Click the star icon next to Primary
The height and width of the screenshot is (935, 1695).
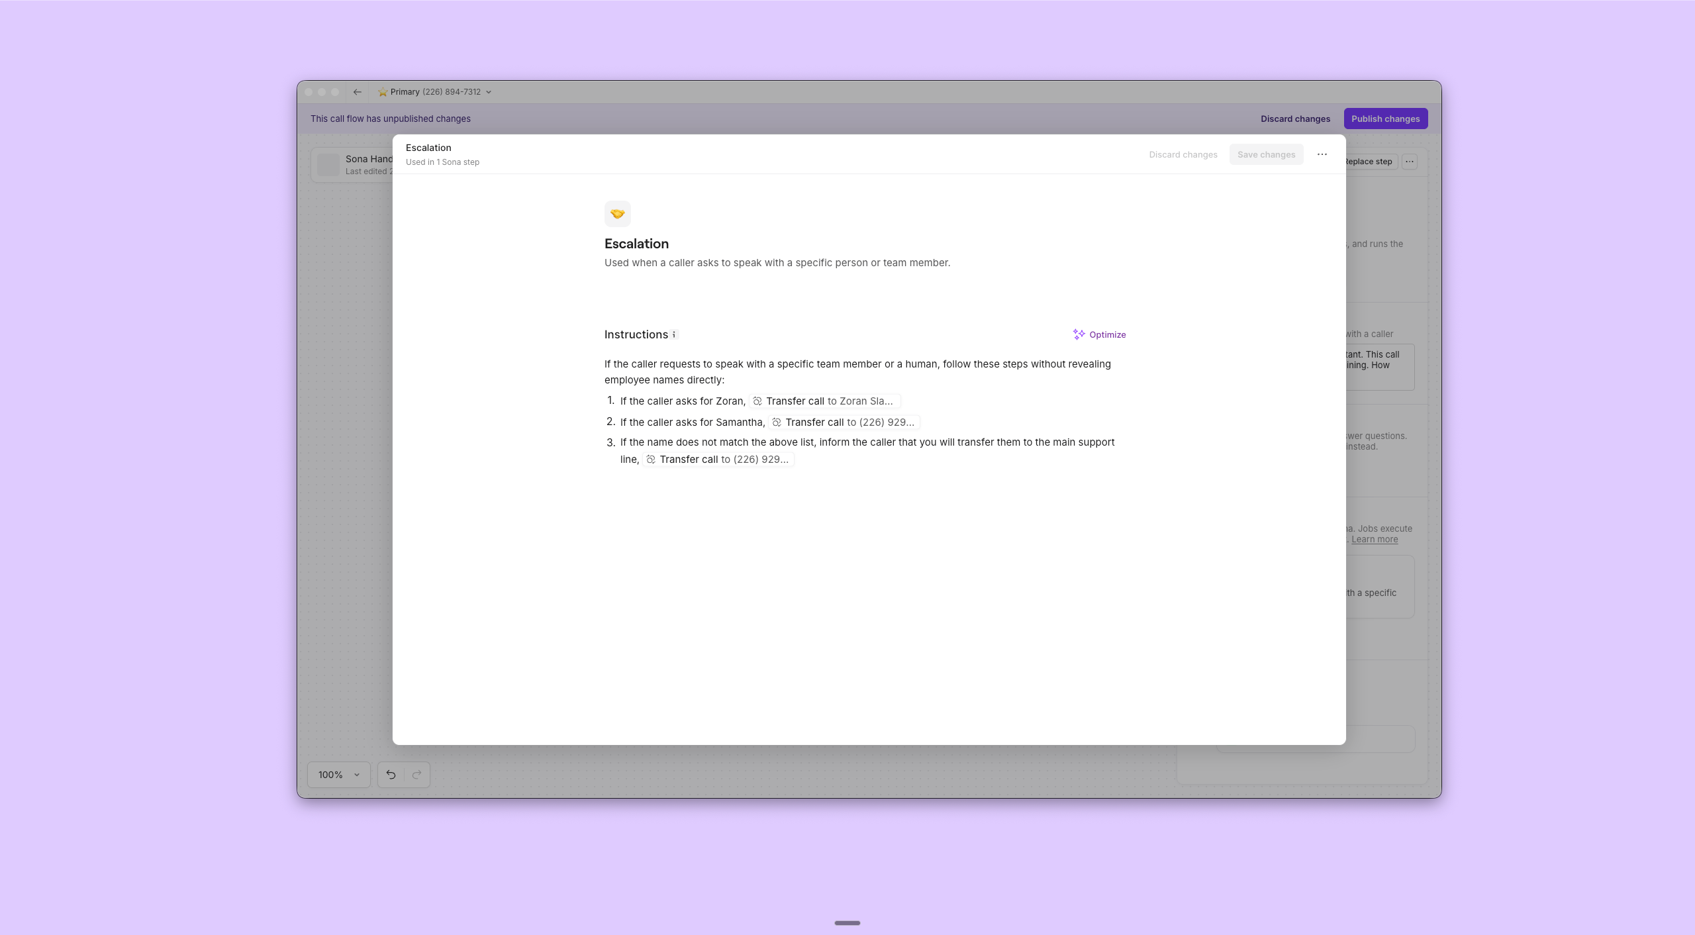(x=383, y=92)
